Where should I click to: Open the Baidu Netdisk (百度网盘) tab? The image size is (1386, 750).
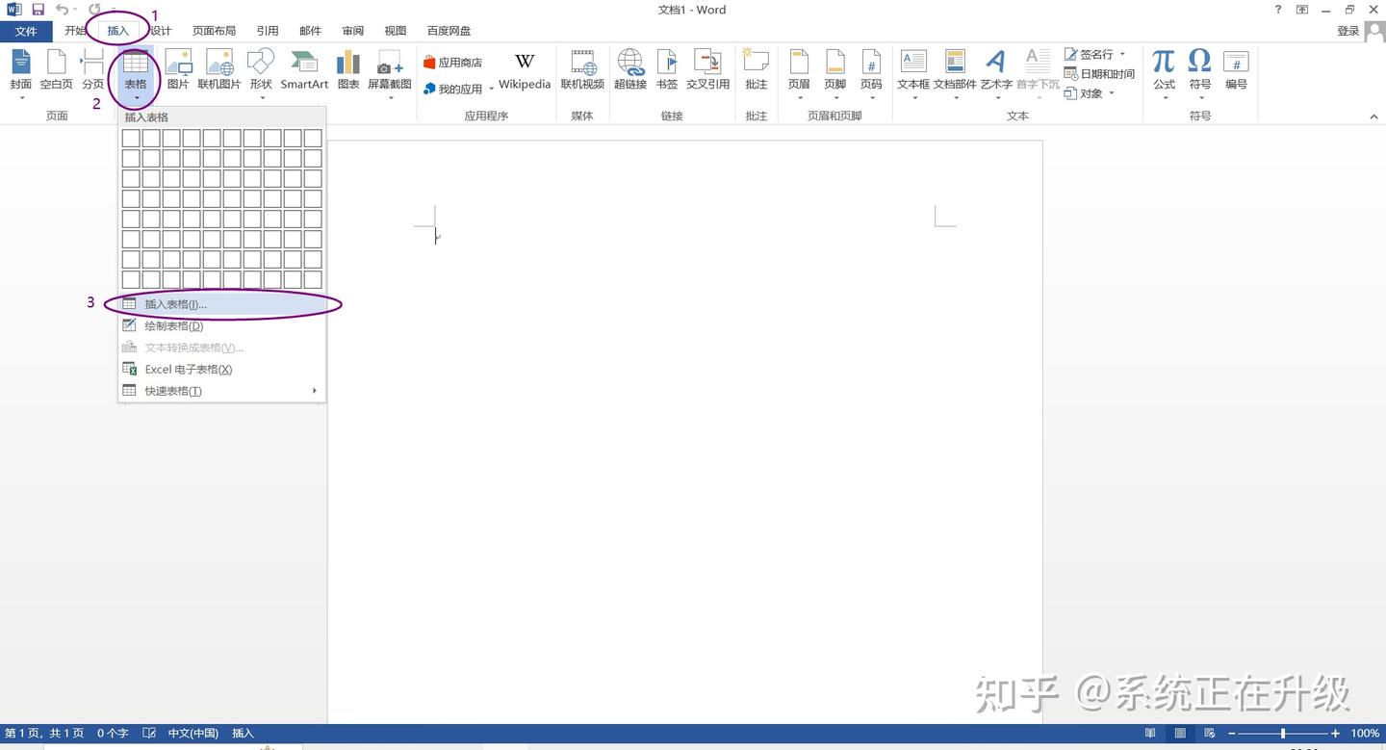tap(449, 31)
